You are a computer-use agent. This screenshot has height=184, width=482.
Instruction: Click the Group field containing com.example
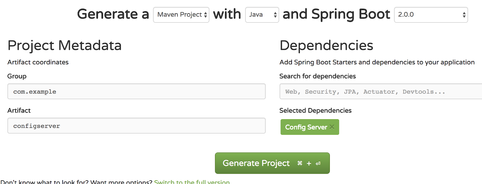point(136,92)
